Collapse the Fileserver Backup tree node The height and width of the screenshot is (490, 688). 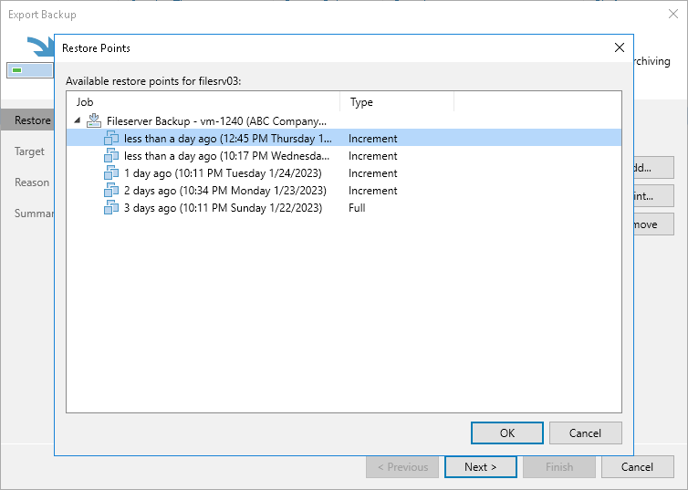(78, 120)
